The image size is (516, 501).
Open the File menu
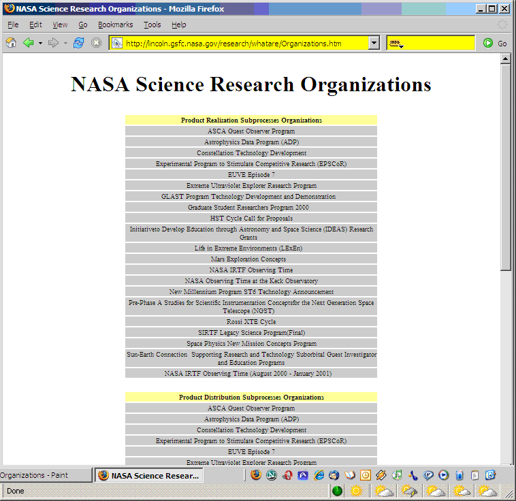[13, 25]
